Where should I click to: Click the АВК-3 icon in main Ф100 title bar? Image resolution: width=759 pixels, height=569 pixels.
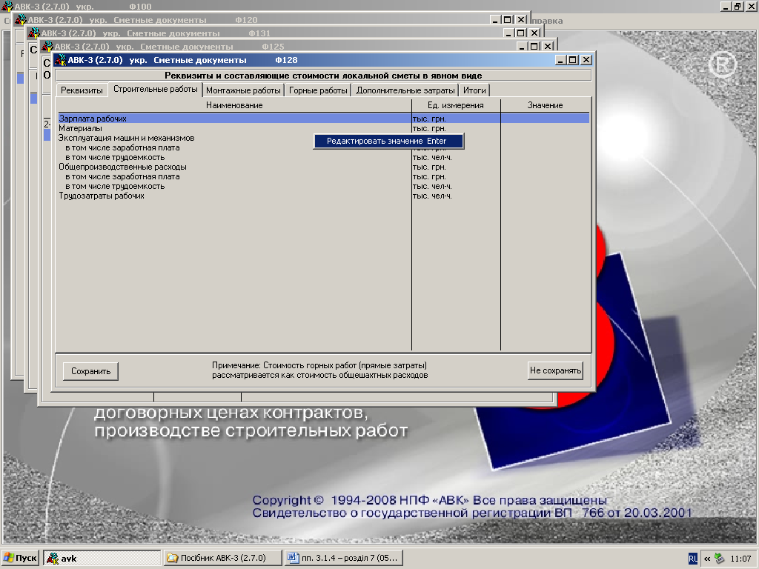point(7,6)
